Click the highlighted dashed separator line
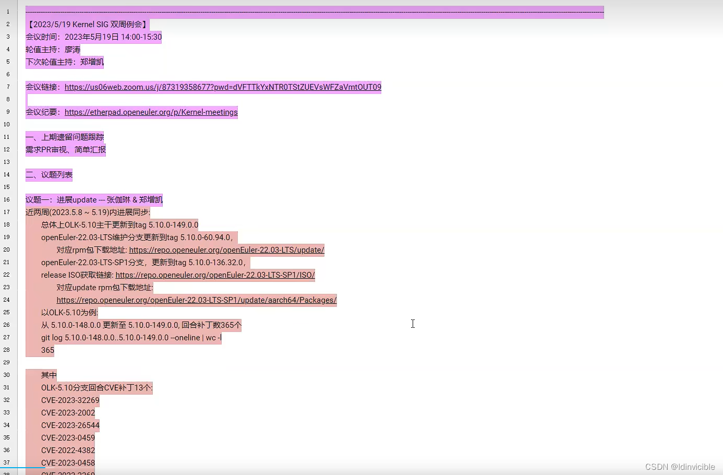 [x=313, y=11]
